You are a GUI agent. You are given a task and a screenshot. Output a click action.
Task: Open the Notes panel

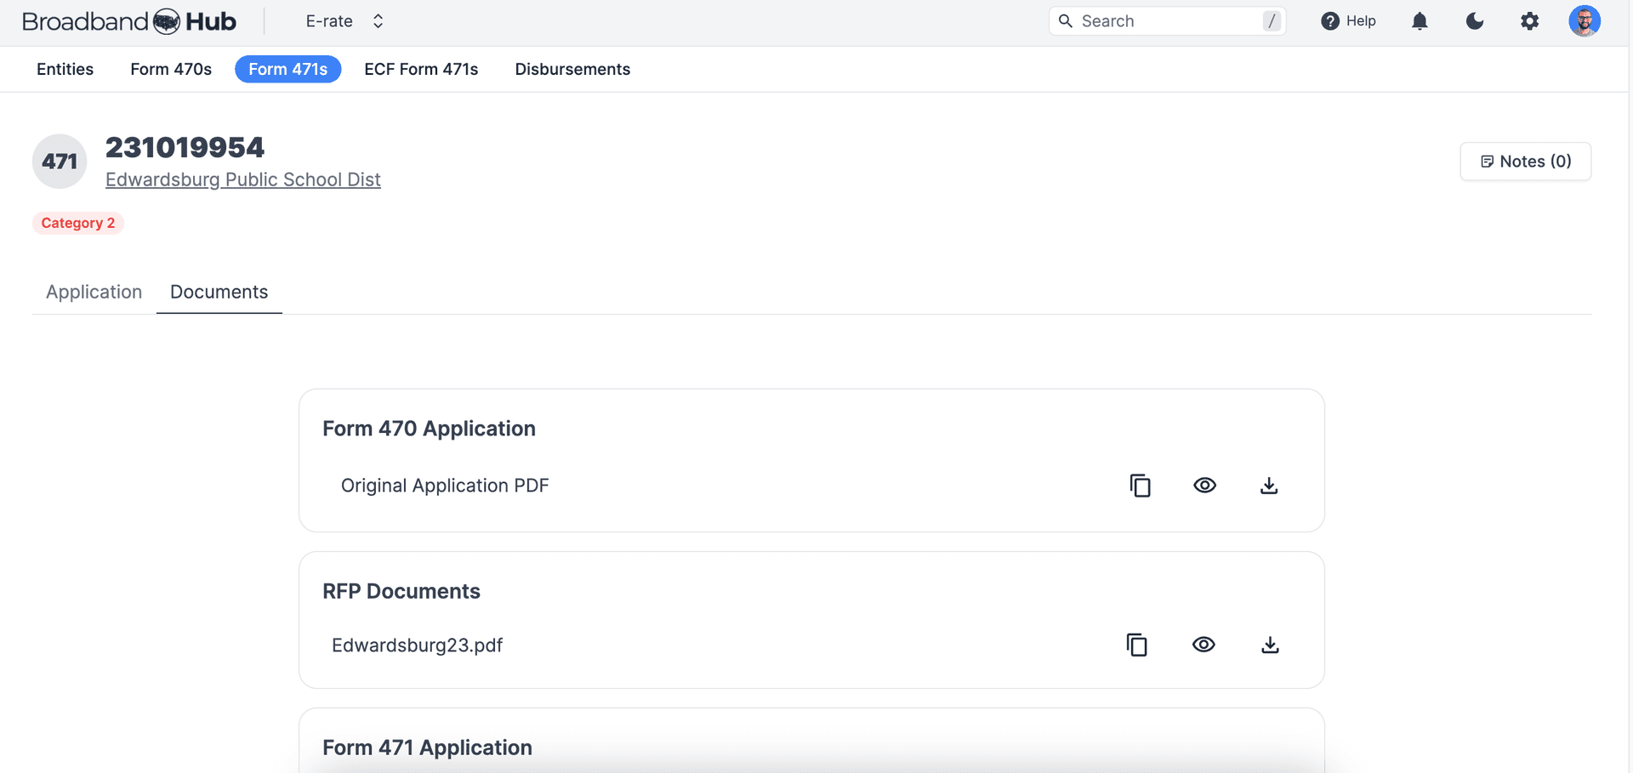point(1525,161)
